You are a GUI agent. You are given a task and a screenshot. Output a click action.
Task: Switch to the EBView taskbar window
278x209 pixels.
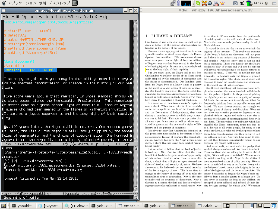[x=76, y=206]
